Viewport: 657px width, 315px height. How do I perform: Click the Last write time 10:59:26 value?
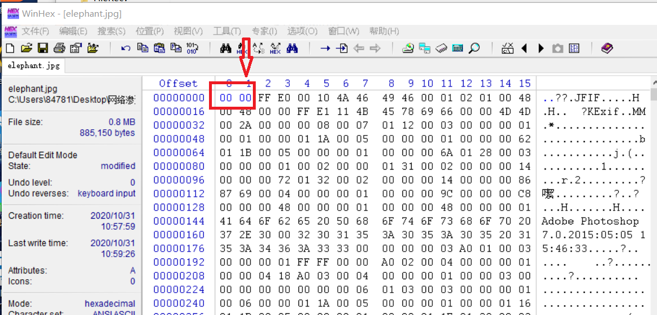point(118,254)
